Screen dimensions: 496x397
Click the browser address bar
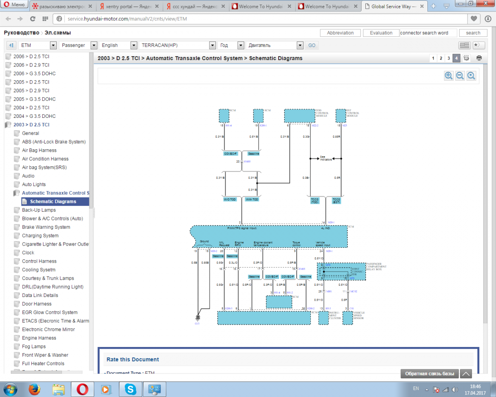coord(265,19)
